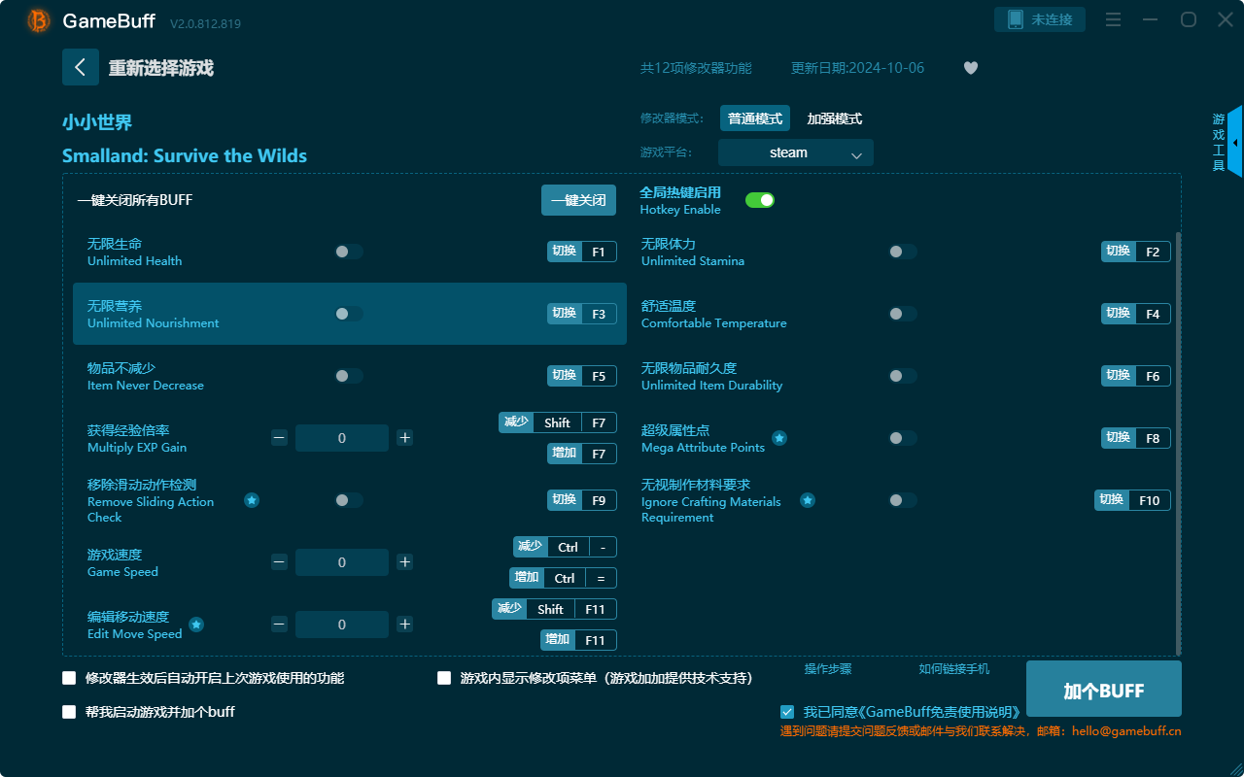This screenshot has height=777, width=1244.
Task: Click the back arrow beside 重新选择游戏
Action: [x=81, y=66]
